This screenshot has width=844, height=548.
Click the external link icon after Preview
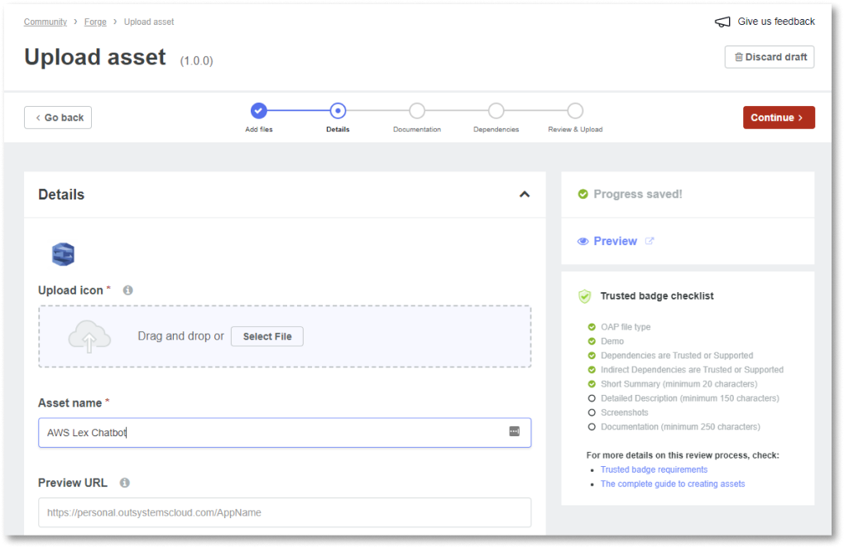click(x=650, y=242)
